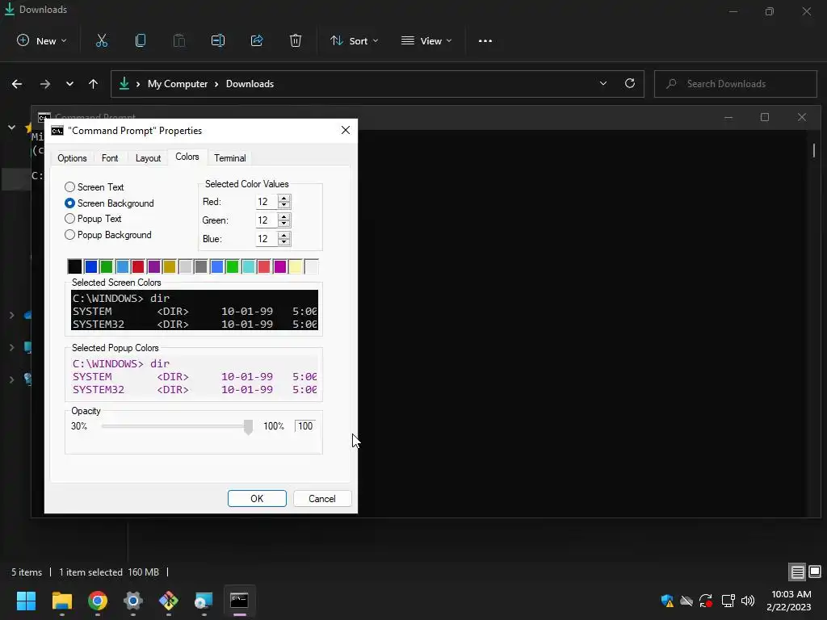This screenshot has width=827, height=620.
Task: Click the Red color value field
Action: [x=267, y=202]
